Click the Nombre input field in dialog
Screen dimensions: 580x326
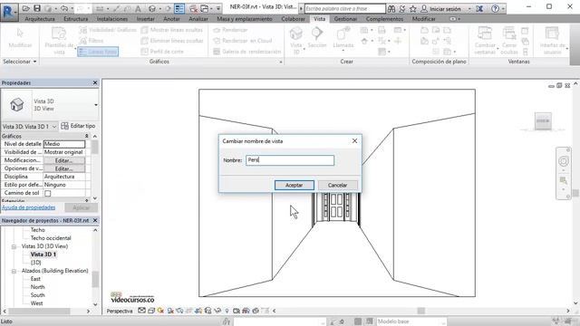coord(290,160)
